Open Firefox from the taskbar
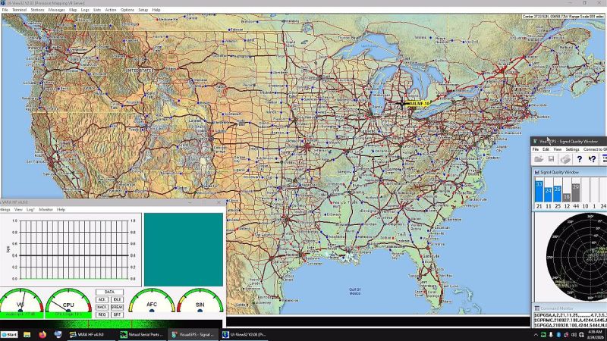This screenshot has width=607, height=341. point(42,334)
